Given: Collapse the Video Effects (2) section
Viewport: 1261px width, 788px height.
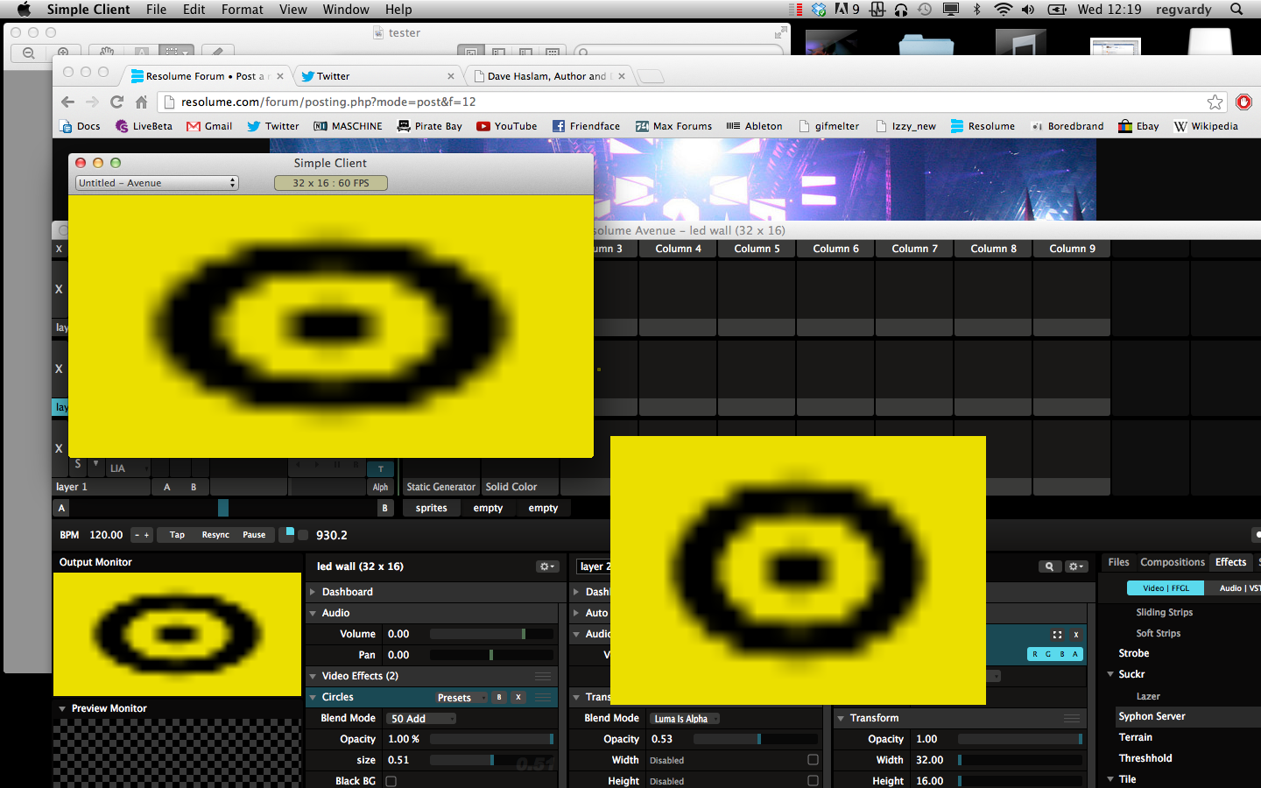Looking at the screenshot, I should (x=313, y=676).
